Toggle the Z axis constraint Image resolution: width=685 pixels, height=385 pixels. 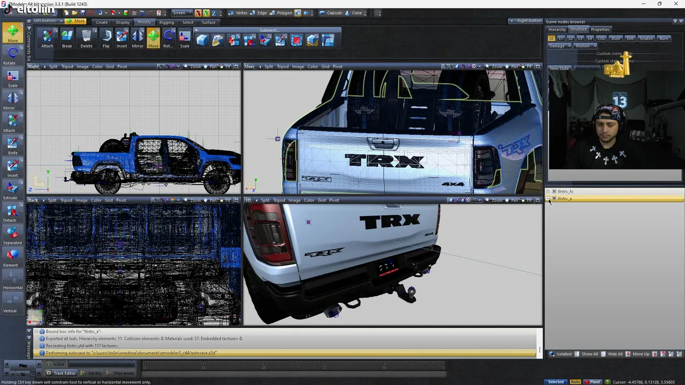coord(213,13)
